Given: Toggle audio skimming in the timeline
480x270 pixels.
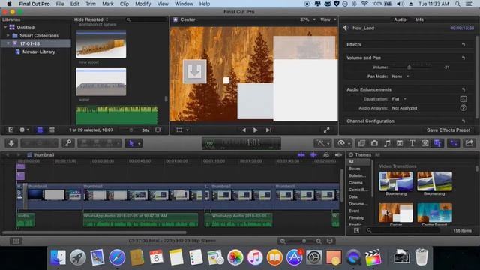Looking at the screenshot, I should point(313,155).
